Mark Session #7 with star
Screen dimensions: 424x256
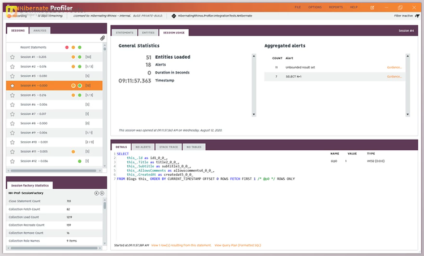[12, 114]
